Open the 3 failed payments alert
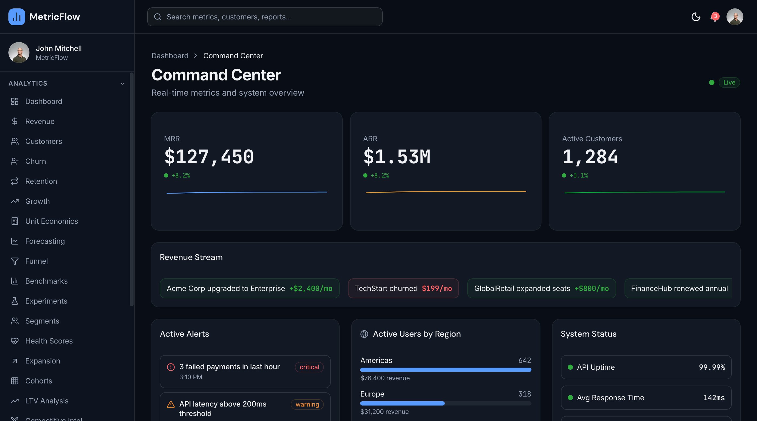Screen dimensions: 757x421 [x=245, y=372]
